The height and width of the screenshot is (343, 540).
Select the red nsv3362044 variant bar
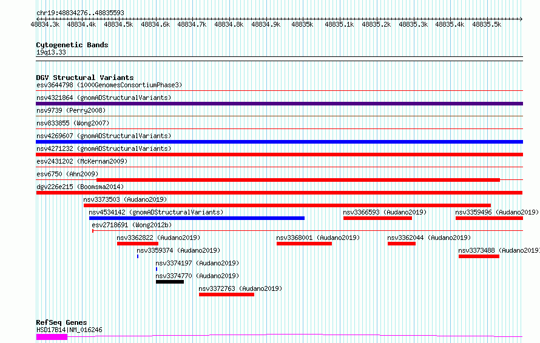(402, 244)
